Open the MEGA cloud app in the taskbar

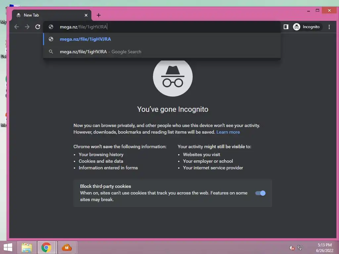point(67,247)
